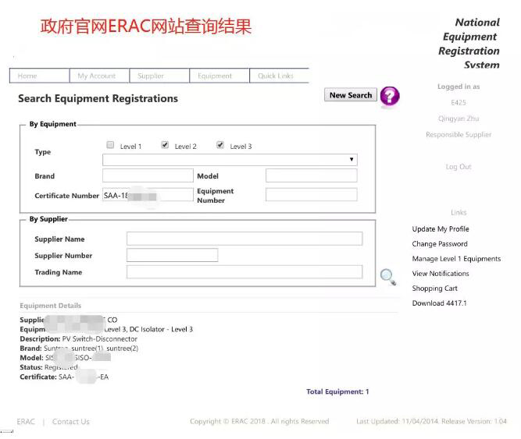Viewport: 521px width, 439px height.
Task: Click the 'PV Switch-Disconnector' description text
Action: [x=100, y=339]
